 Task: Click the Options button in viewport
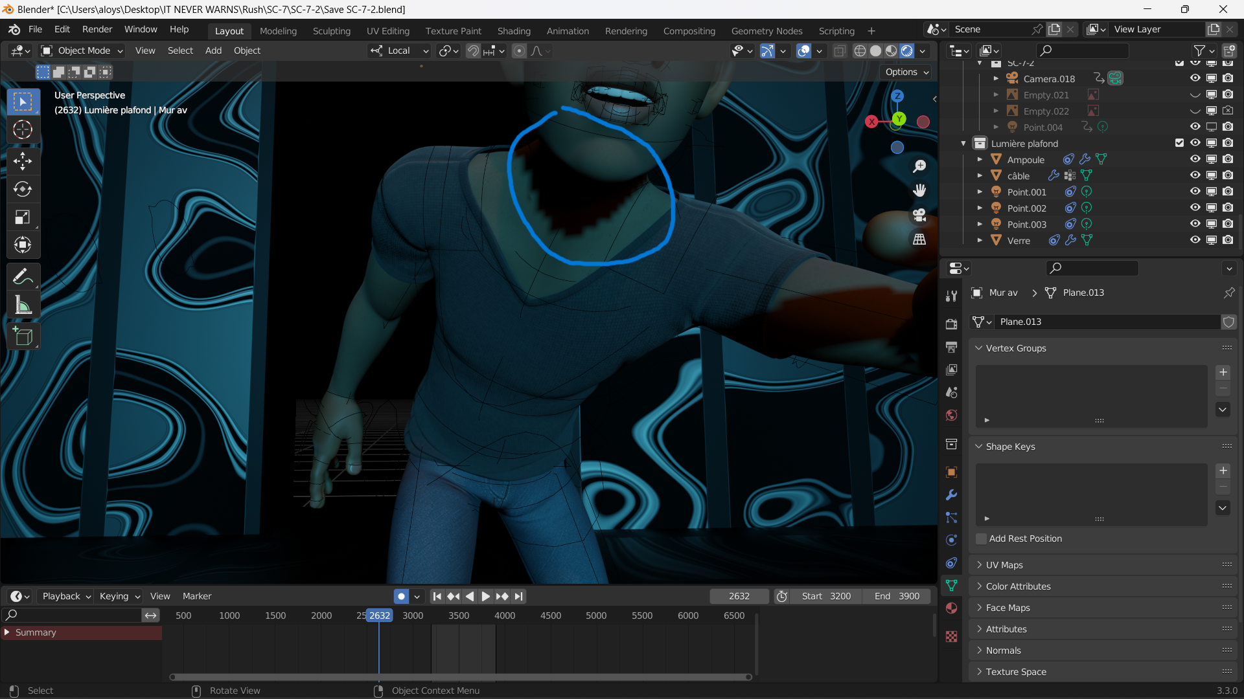pos(906,72)
